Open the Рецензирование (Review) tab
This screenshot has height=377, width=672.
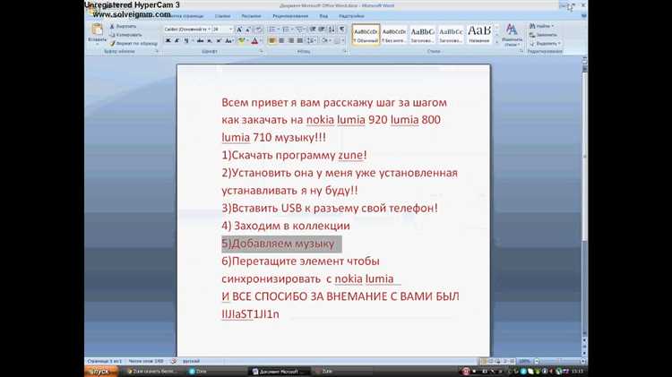point(290,15)
